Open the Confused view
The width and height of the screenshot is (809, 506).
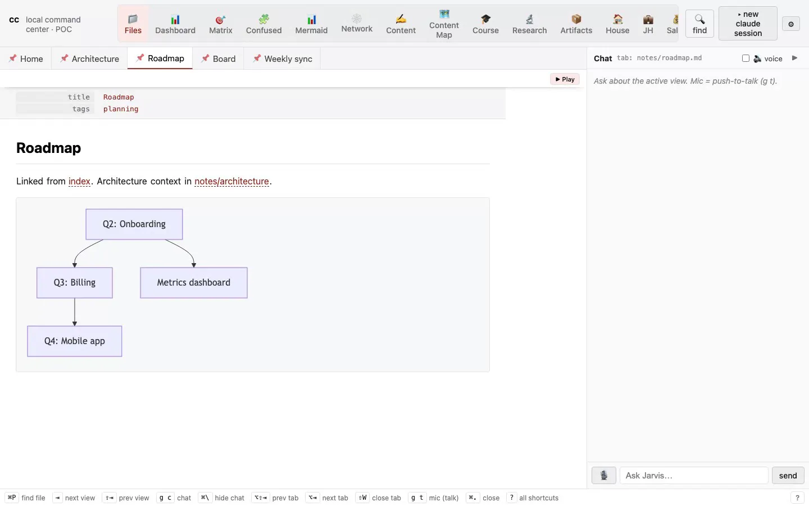pos(263,24)
